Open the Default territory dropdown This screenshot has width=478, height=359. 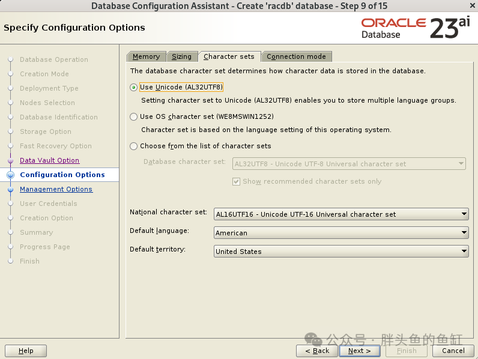point(341,252)
